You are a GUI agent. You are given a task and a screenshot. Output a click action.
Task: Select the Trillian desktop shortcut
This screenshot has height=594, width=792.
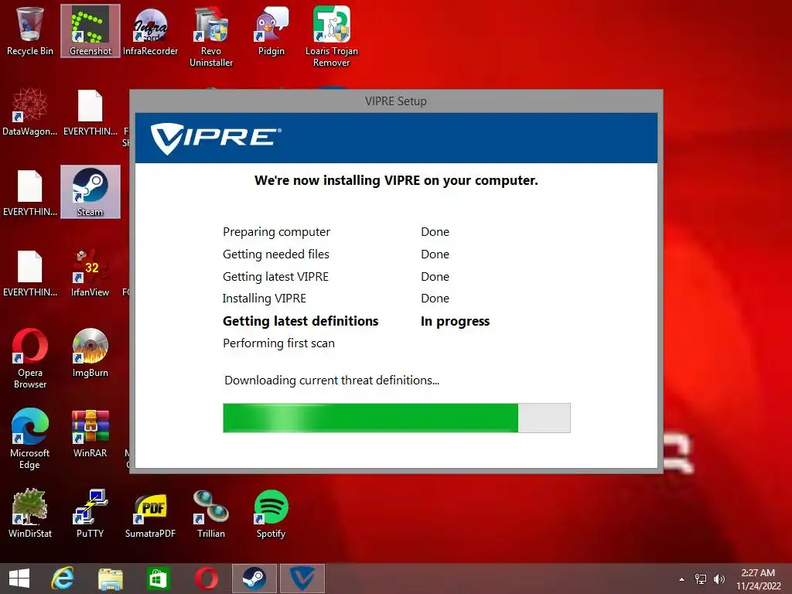coord(211,514)
